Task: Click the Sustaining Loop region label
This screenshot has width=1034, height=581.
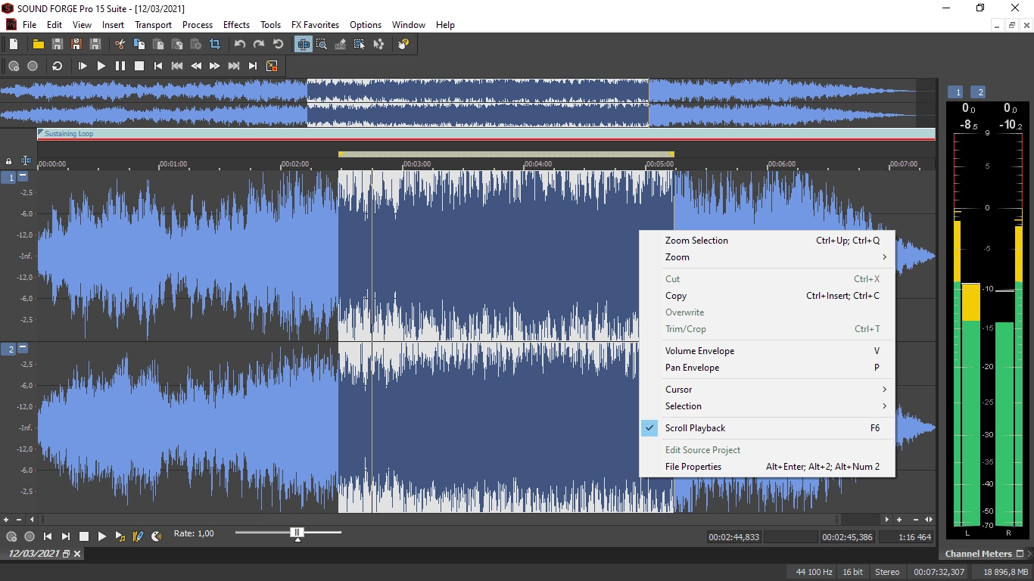Action: click(x=69, y=134)
